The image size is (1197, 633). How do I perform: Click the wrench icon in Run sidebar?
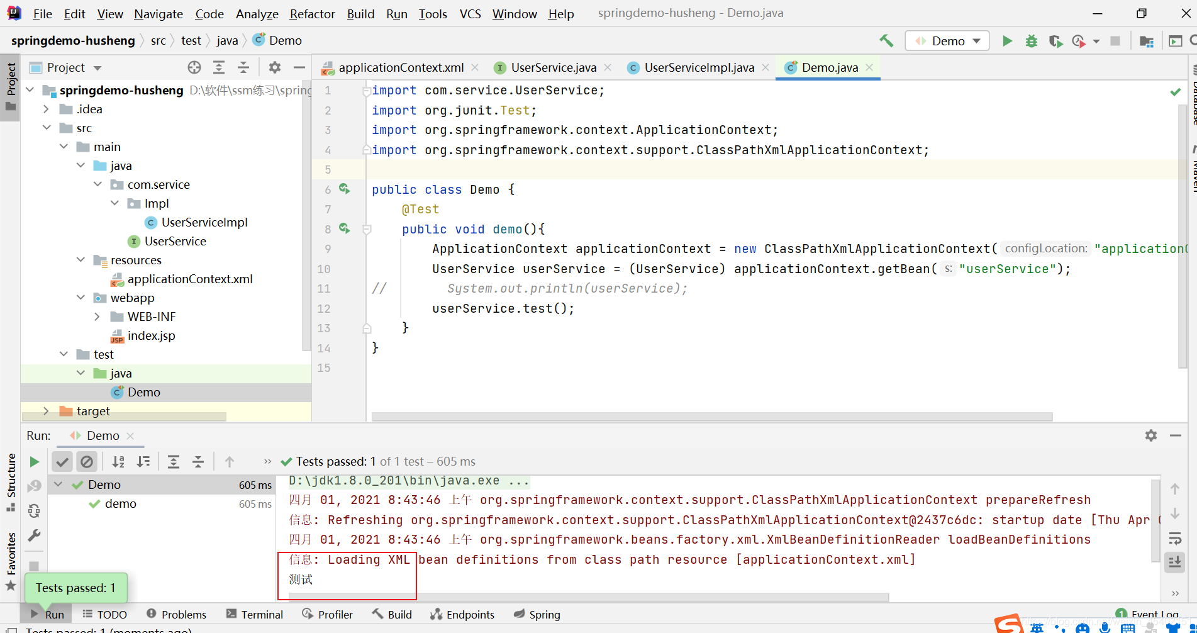(x=35, y=535)
